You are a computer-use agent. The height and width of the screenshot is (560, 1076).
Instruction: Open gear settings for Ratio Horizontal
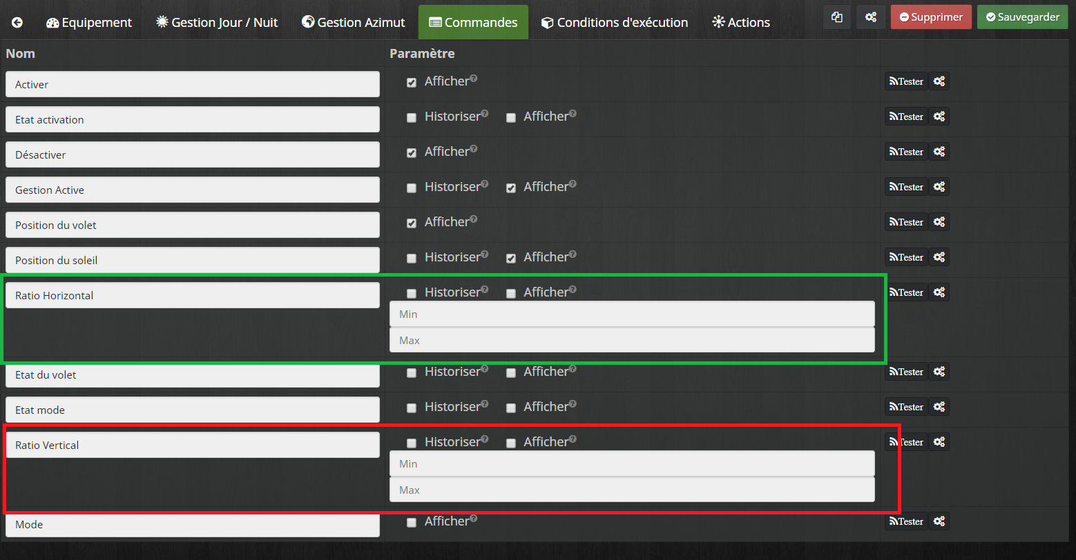click(939, 292)
